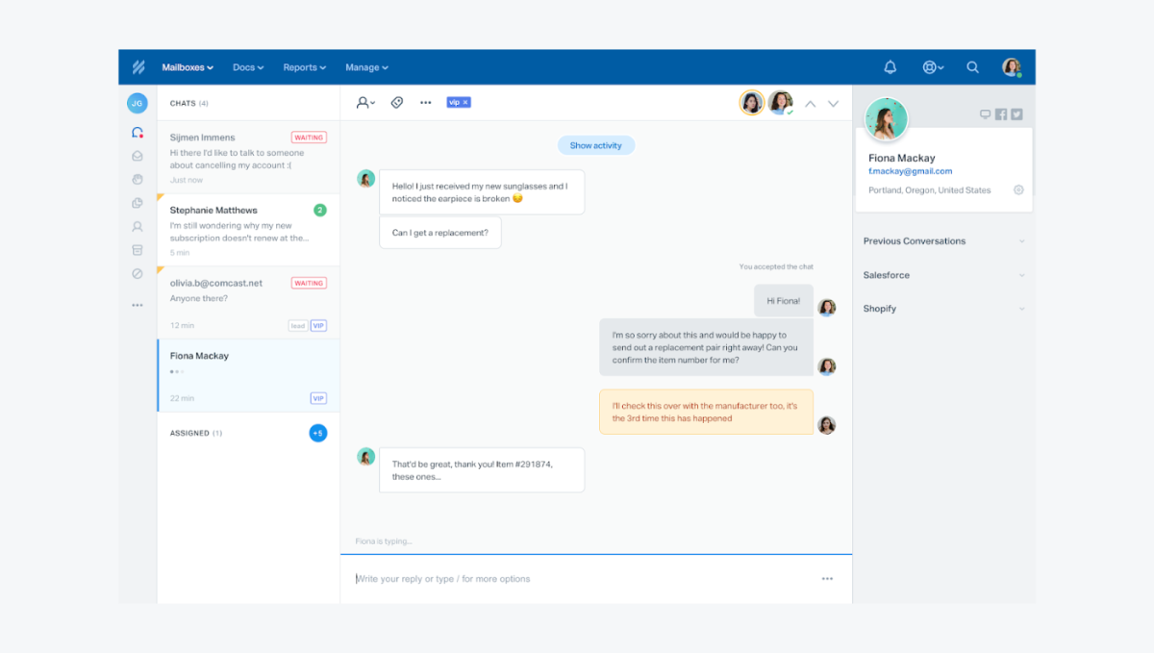Click the customers people icon in sidebar
Screen dimensions: 1154x653
[137, 226]
